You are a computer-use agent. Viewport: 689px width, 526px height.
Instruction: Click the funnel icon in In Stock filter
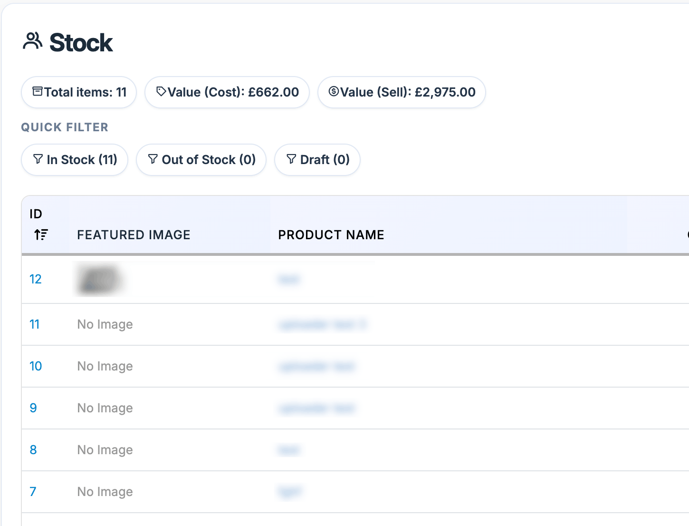(x=38, y=159)
